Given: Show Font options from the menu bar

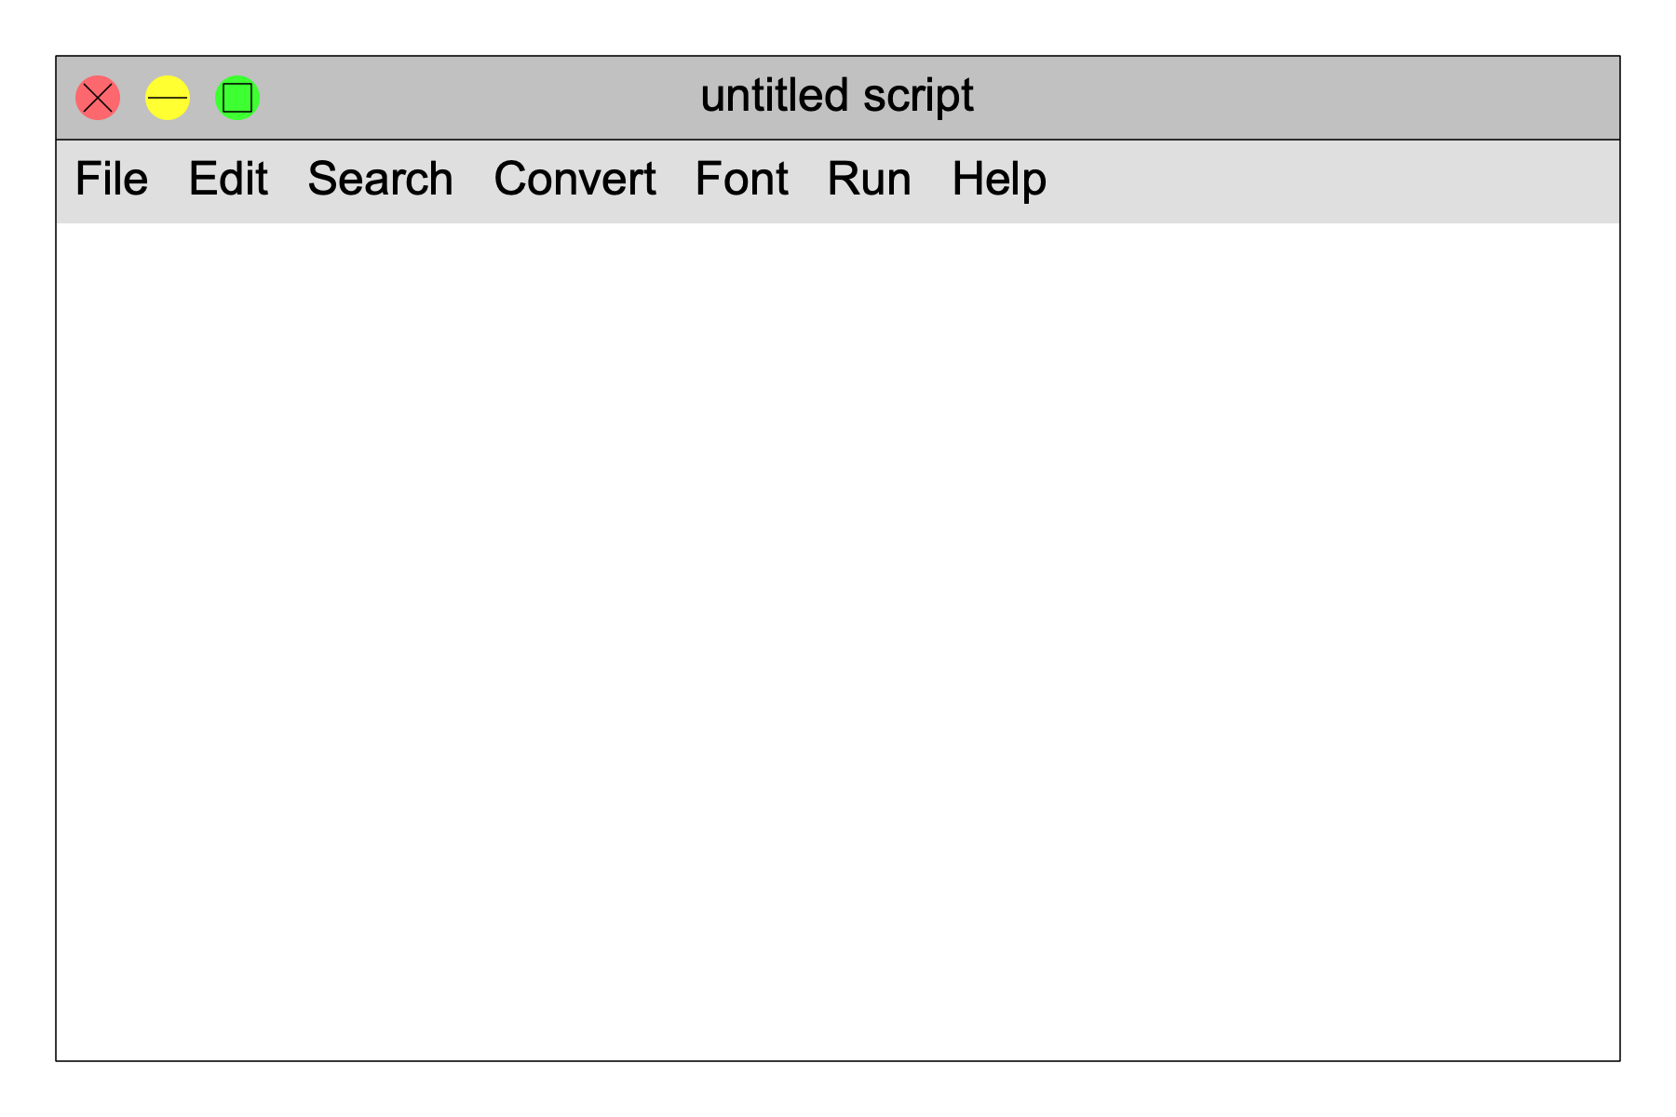Looking at the screenshot, I should point(742,179).
